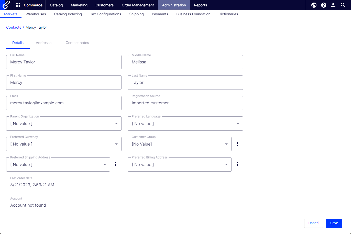The image size is (351, 234).
Task: Focus the Last Name input field
Action: [x=185, y=83]
